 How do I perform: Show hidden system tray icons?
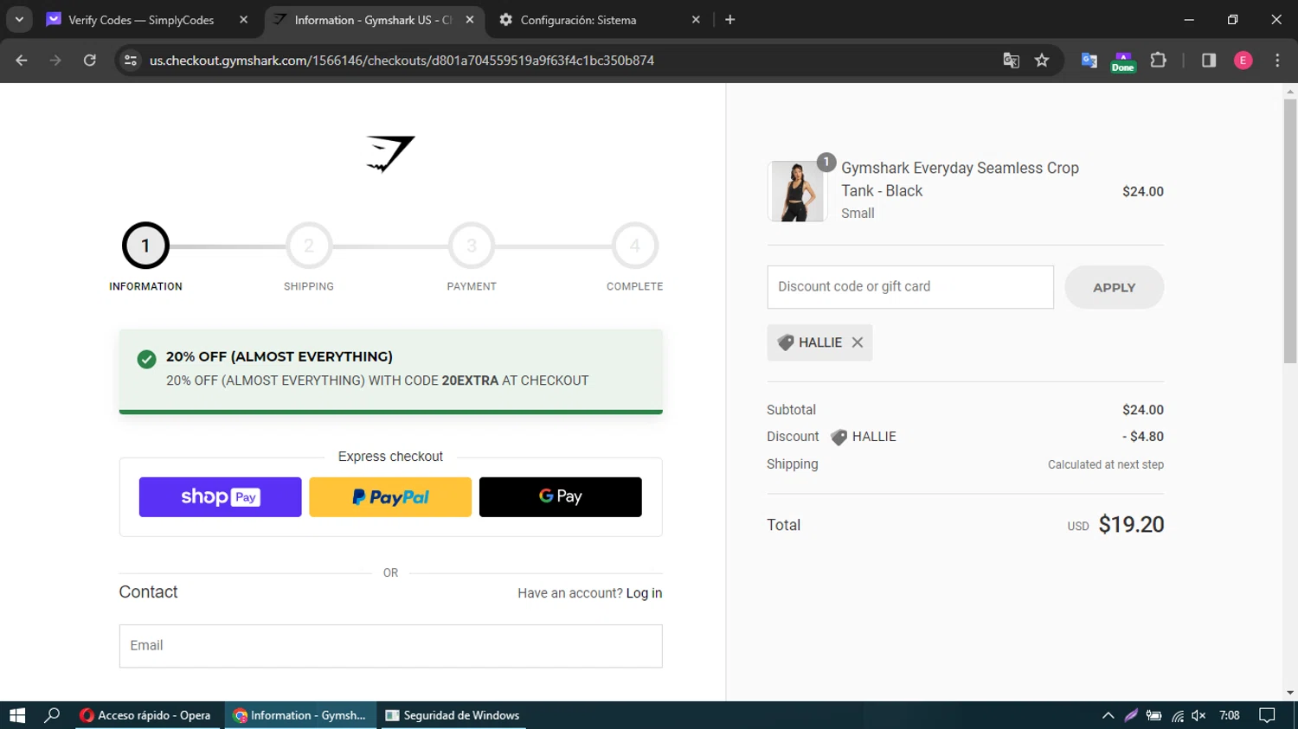pos(1108,715)
